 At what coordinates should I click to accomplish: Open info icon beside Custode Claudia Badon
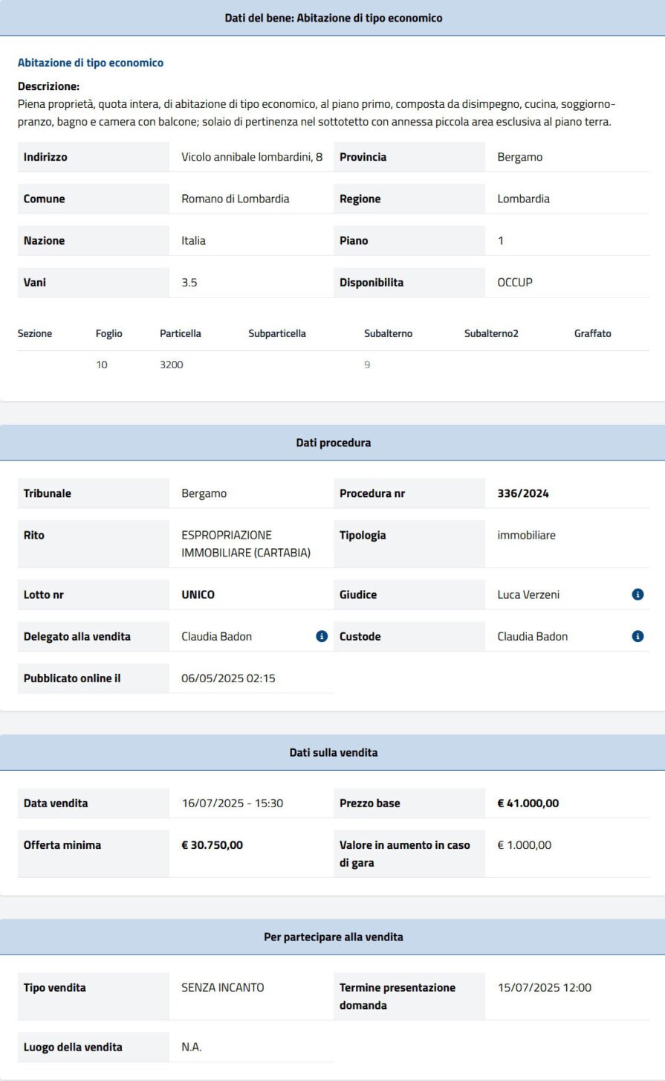click(x=638, y=636)
